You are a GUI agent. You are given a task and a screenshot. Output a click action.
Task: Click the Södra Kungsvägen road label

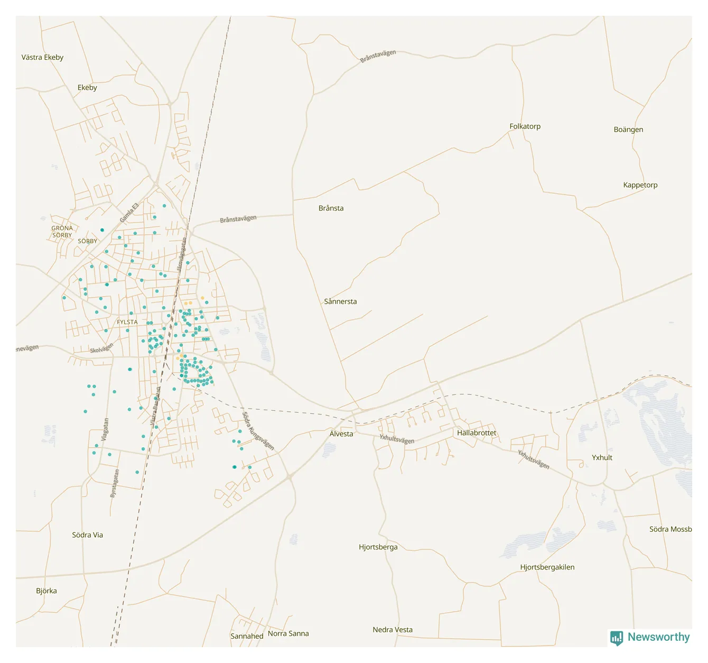tap(258, 431)
